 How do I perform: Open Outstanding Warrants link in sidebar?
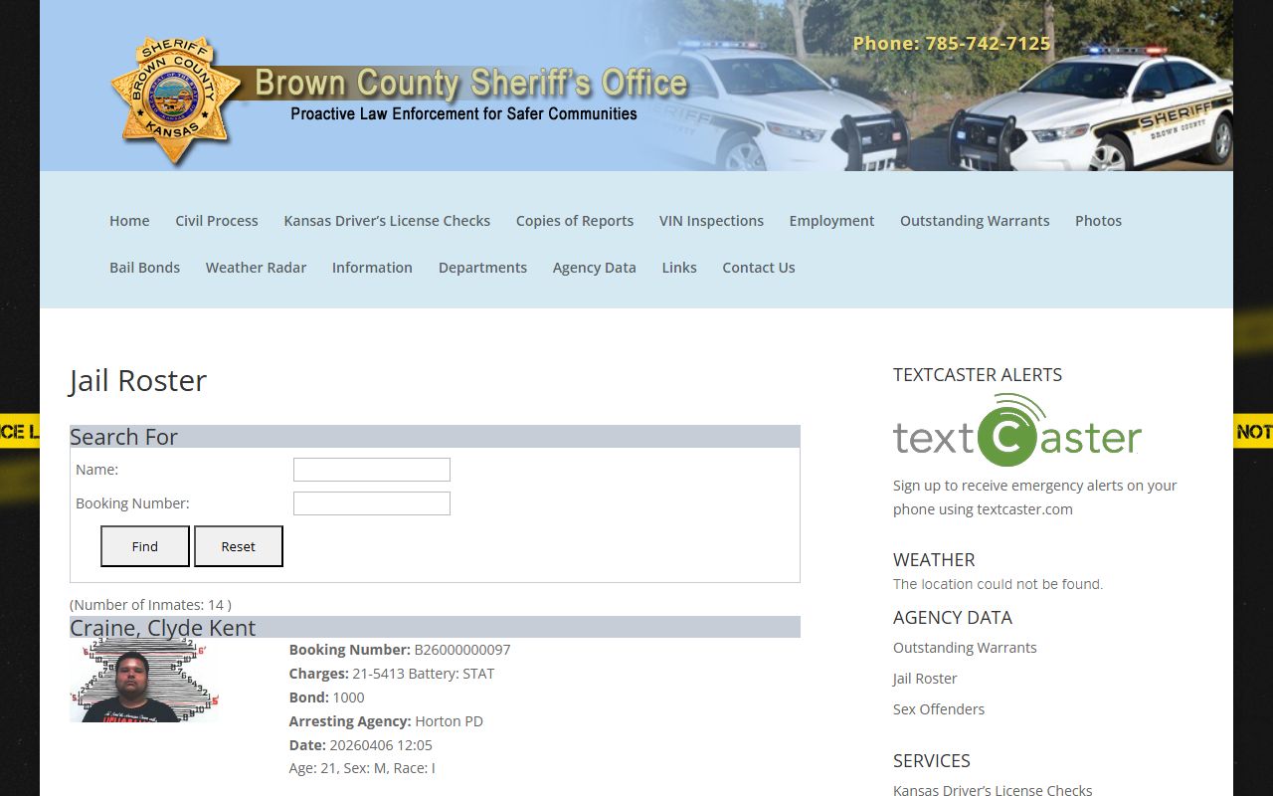(965, 648)
